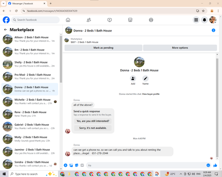Open more actions plus icon in composer
222x177 pixels.
click(x=66, y=165)
